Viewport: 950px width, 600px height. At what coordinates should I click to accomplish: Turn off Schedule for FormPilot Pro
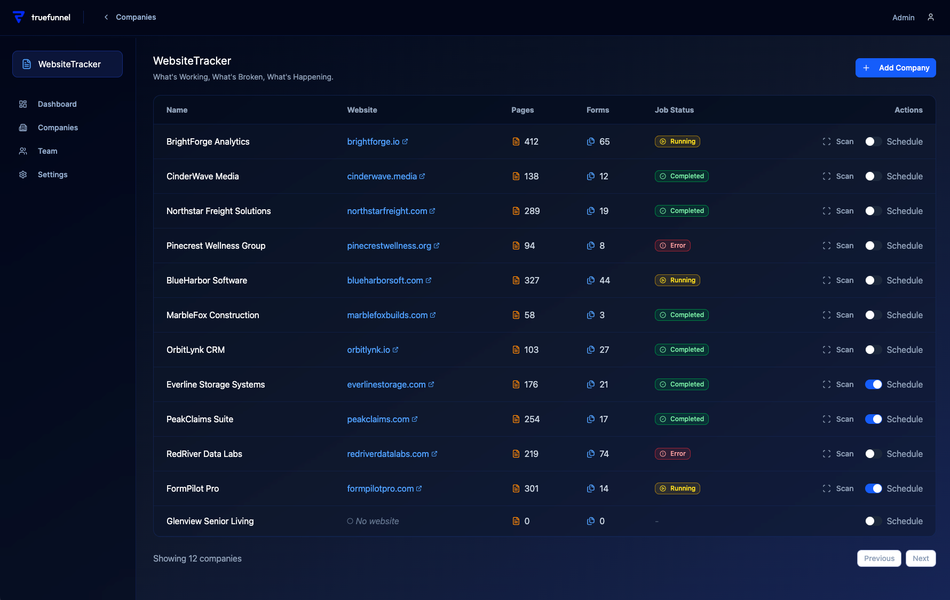[x=873, y=488]
